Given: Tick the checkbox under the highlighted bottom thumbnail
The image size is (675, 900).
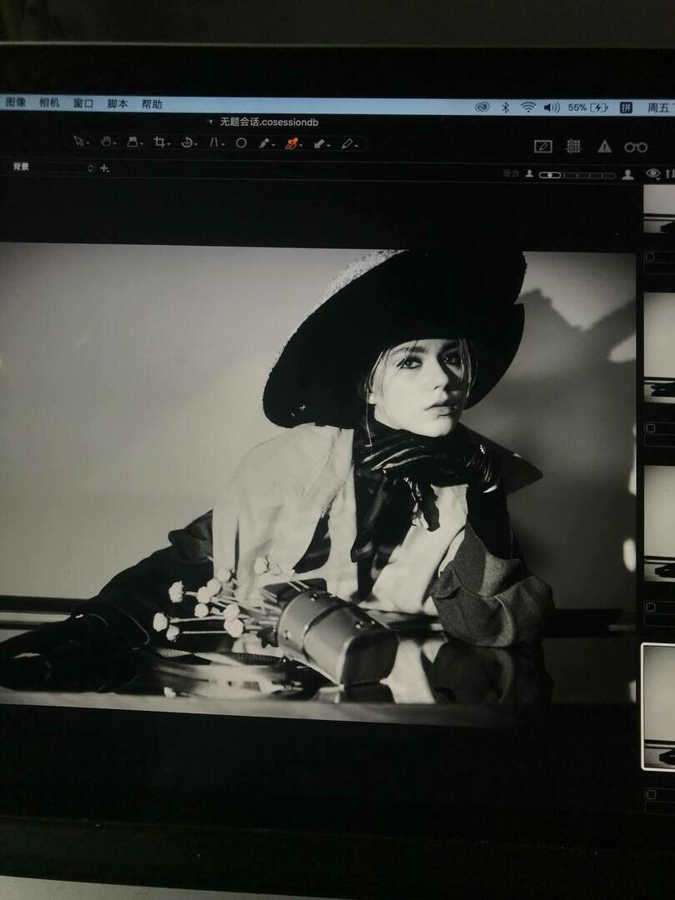Looking at the screenshot, I should coord(651,794).
